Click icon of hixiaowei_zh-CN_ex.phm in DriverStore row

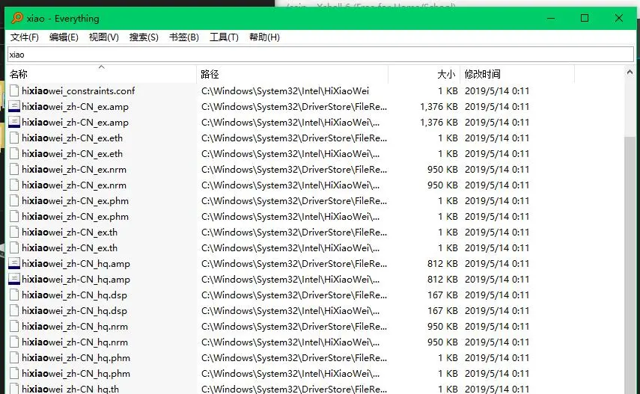click(x=14, y=200)
